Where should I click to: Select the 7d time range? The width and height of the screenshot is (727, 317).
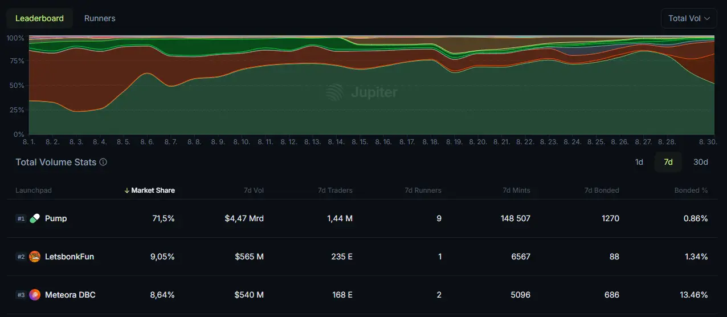coord(668,162)
